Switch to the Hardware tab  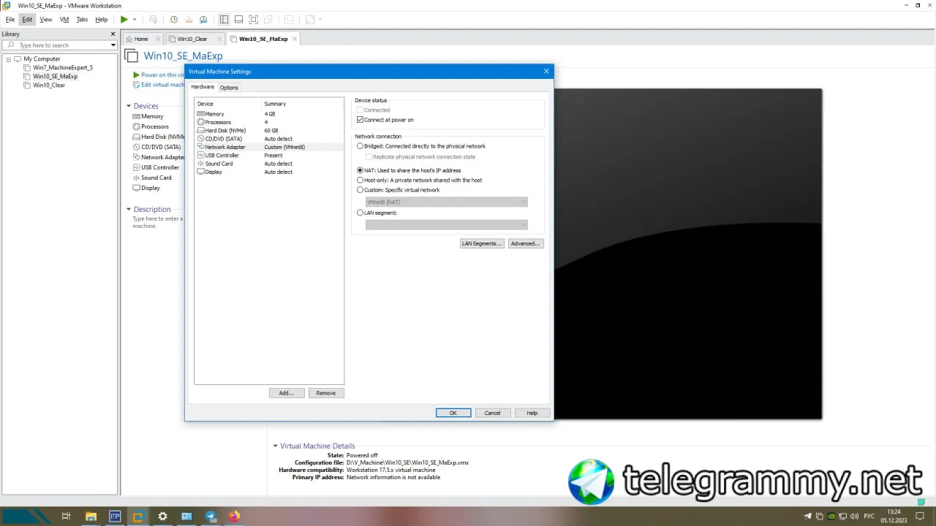click(x=203, y=87)
